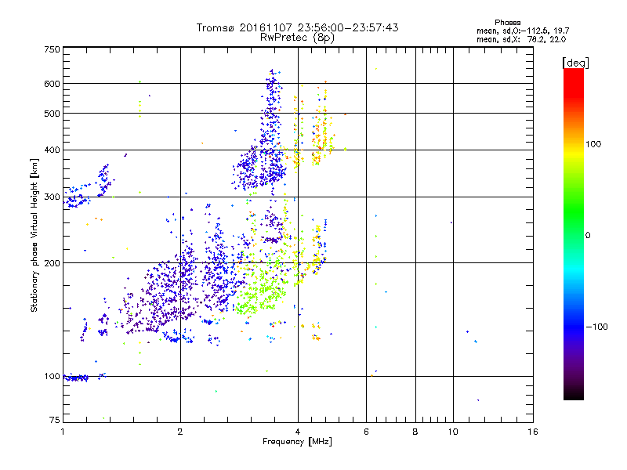Click the '0' colorbar tick label
This screenshot has width=627, height=470.
(588, 236)
